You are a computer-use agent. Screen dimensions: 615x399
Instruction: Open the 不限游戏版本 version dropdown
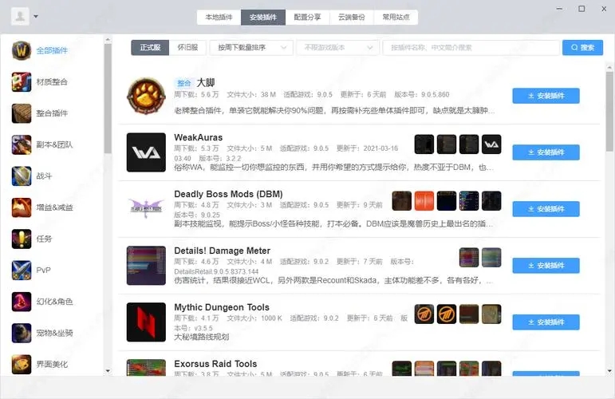coord(337,48)
